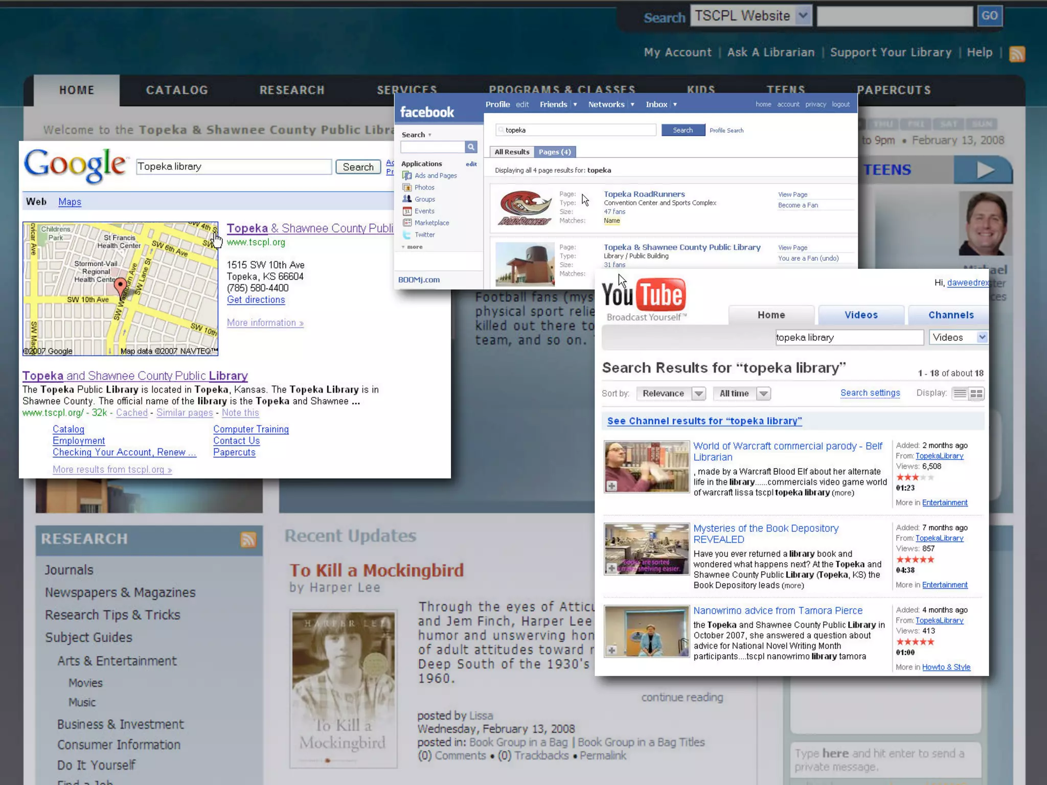Screen dimensions: 1047x785
Task: Click the RSS feed icon in top navigation
Action: point(1017,54)
